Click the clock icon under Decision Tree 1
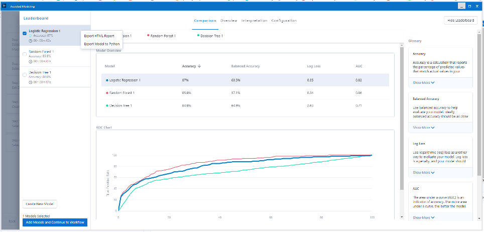 click(31, 82)
